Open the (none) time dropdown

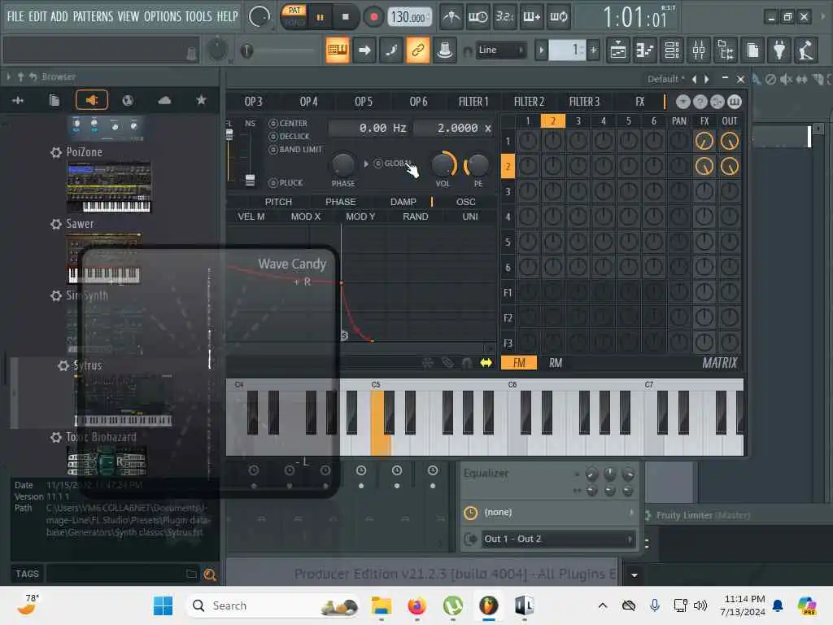tap(550, 513)
